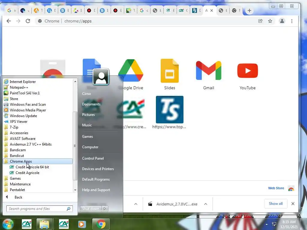The height and width of the screenshot is (230, 307).
Task: Close the downloads bar
Action: coord(293,204)
